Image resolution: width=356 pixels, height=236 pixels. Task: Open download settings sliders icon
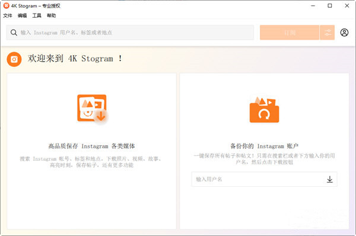coord(327,33)
